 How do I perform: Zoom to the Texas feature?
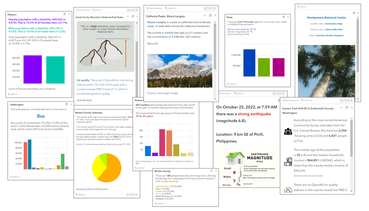coord(231,84)
